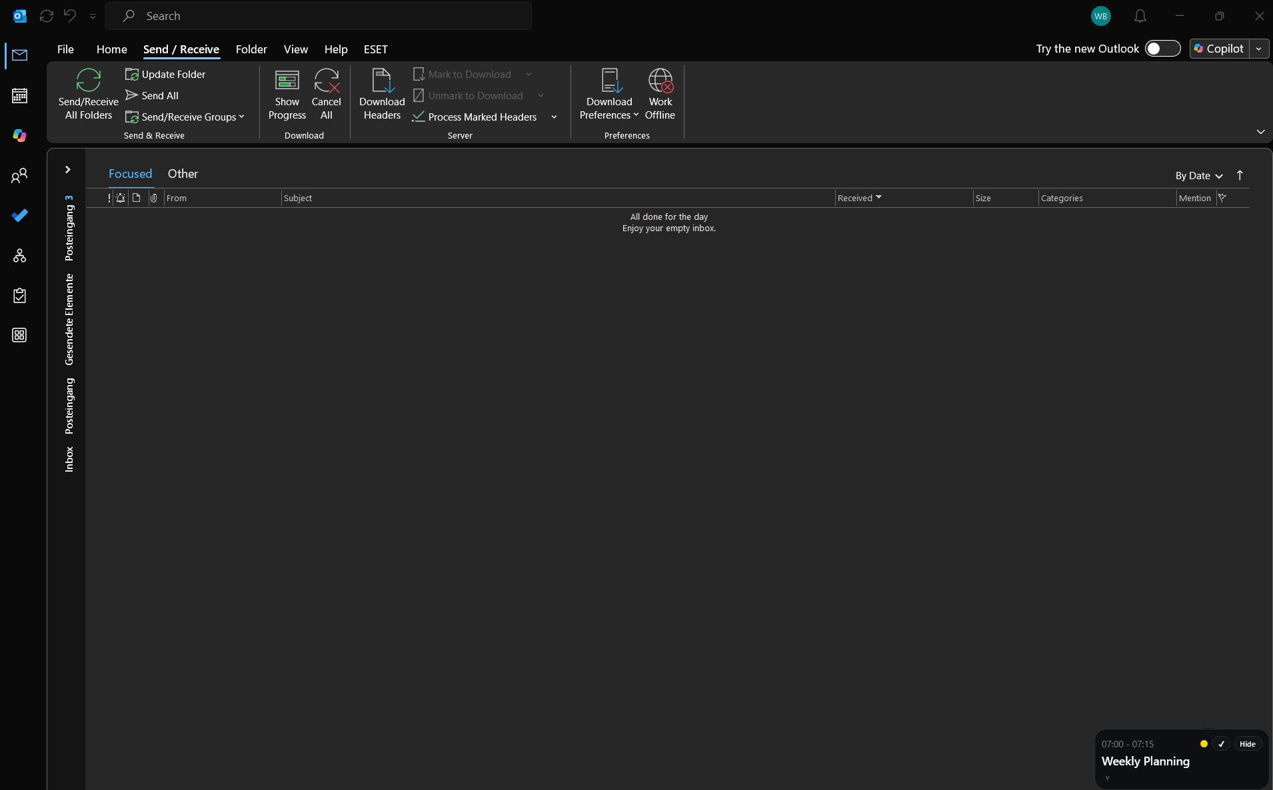Sort by Reminder bell column
This screenshot has height=790, width=1273.
pos(121,198)
